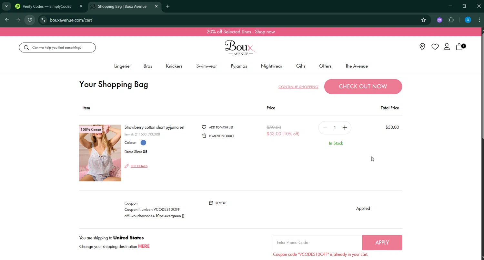484x260 pixels.
Task: Expand the tab search dropdown arrow
Action: tap(6, 6)
